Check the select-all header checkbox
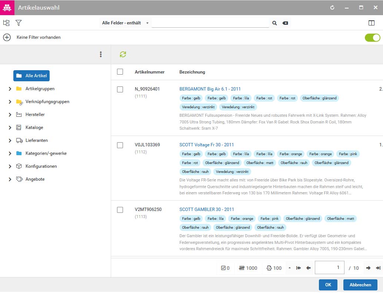 [120, 72]
